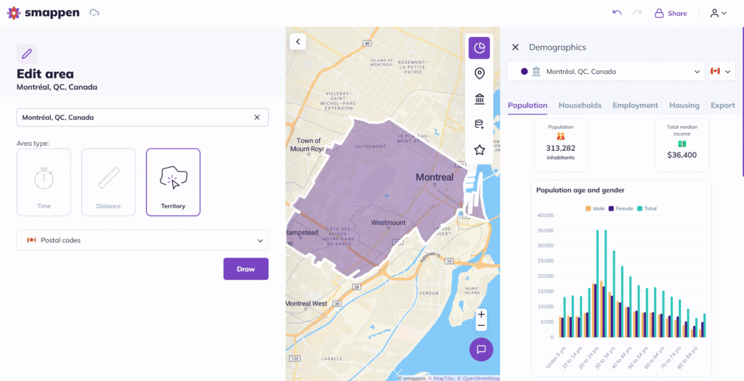The height and width of the screenshot is (381, 744).
Task: Expand the Postal codes dropdown
Action: click(x=142, y=240)
